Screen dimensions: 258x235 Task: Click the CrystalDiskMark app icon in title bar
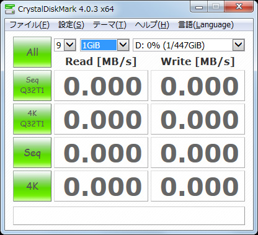pyautogui.click(x=10, y=9)
